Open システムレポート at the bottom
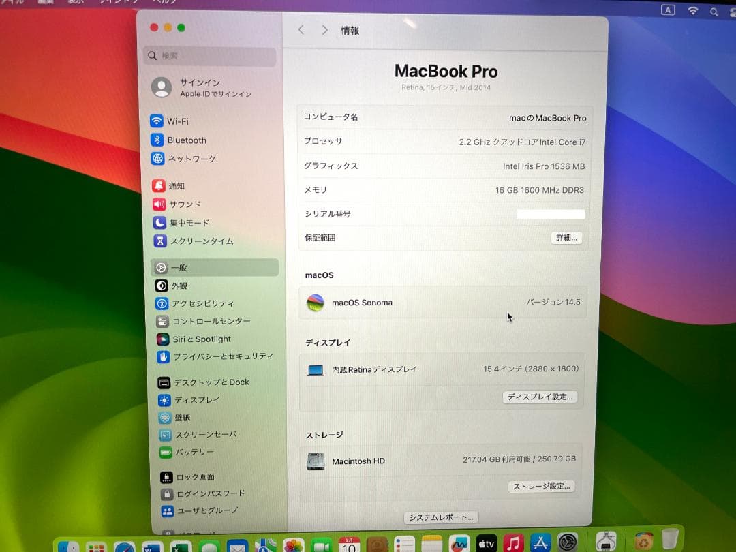736x552 pixels. [x=441, y=517]
